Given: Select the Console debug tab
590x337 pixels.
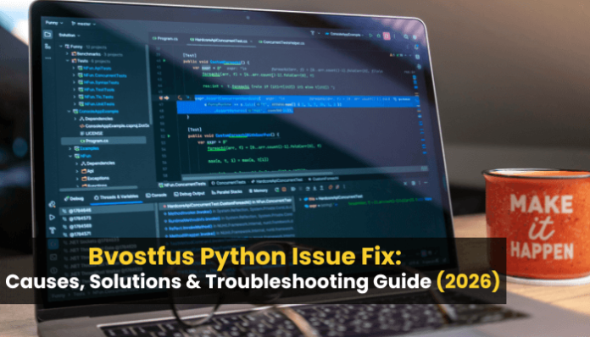Looking at the screenshot, I should coord(156,195).
